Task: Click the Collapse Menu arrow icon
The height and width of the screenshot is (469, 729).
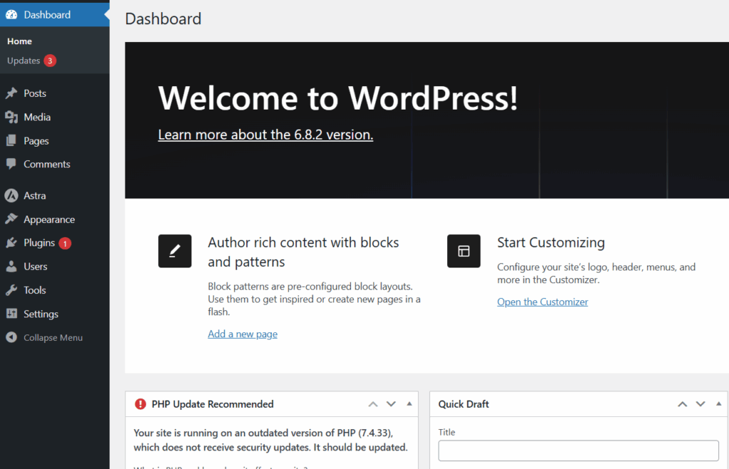Action: tap(11, 337)
